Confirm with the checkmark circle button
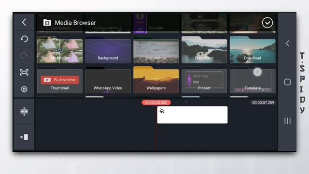The height and width of the screenshot is (174, 309). [x=267, y=23]
